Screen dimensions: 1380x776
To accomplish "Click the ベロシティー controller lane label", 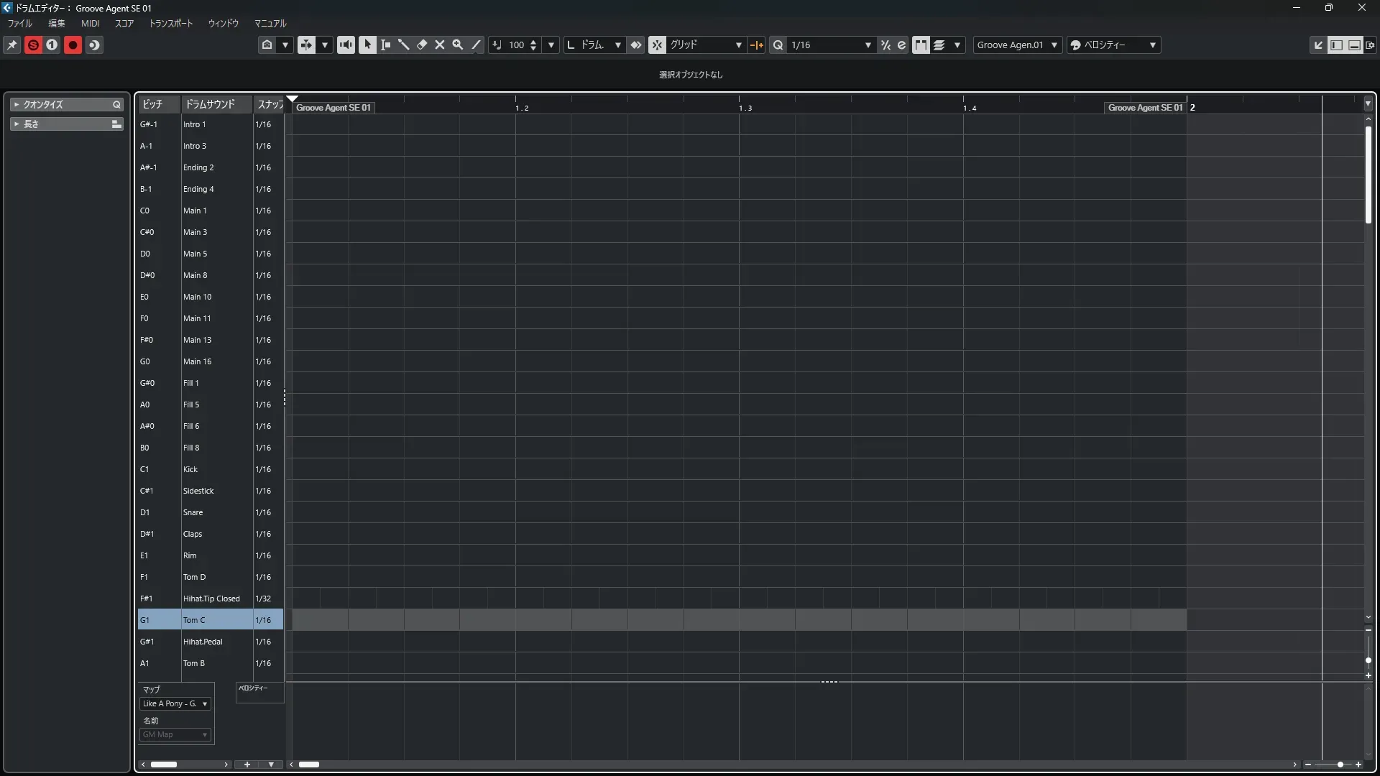I will [x=253, y=688].
